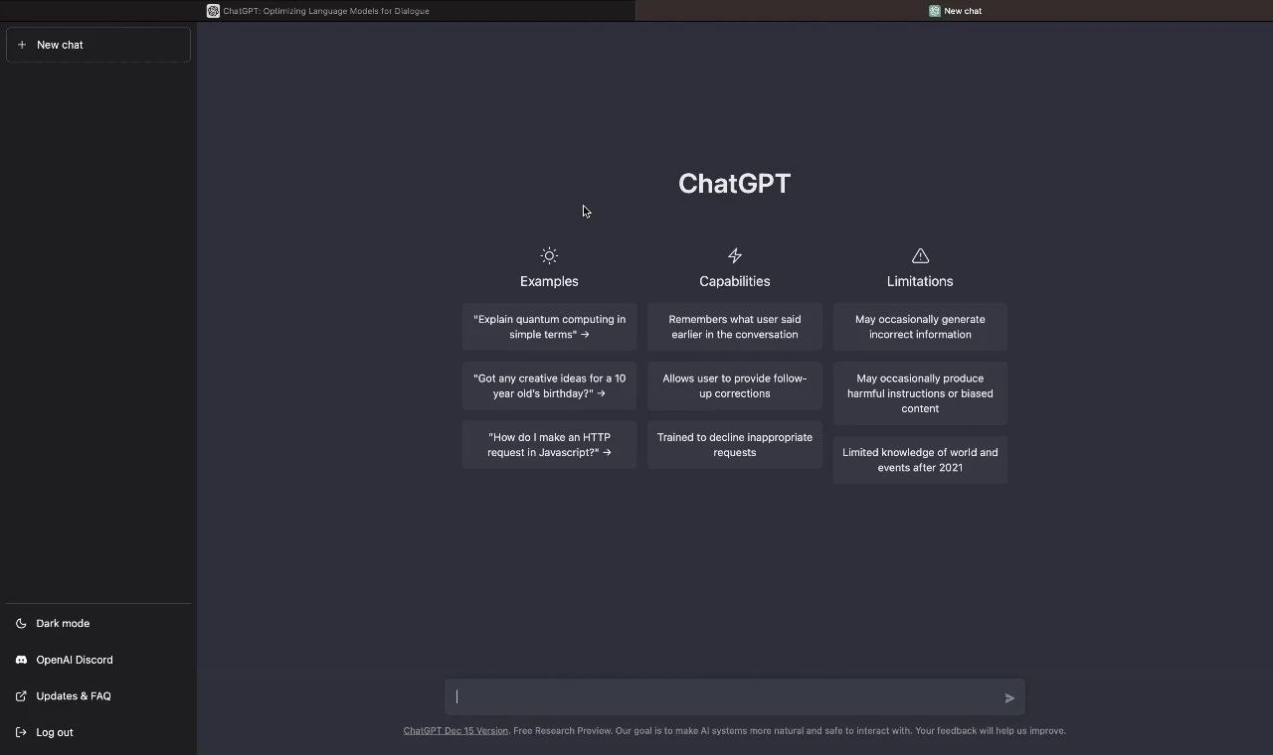Image resolution: width=1273 pixels, height=755 pixels.
Task: Choose the HTTP request in Javascript example
Action: click(x=549, y=445)
